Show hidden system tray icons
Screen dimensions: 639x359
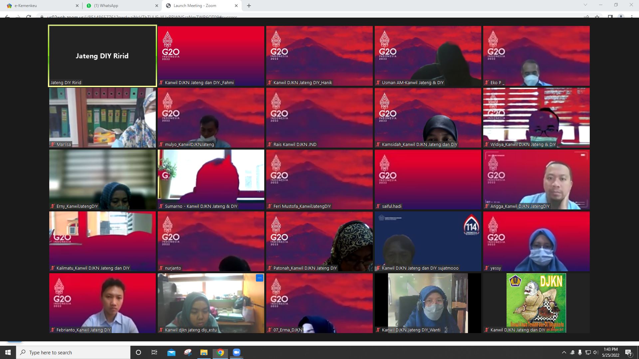[x=564, y=352]
